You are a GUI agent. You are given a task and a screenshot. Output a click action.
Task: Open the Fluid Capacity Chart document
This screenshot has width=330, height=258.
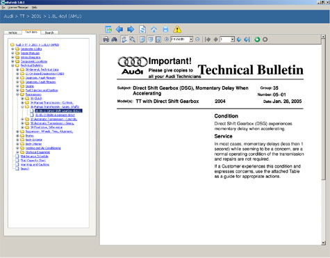pyautogui.click(x=33, y=161)
